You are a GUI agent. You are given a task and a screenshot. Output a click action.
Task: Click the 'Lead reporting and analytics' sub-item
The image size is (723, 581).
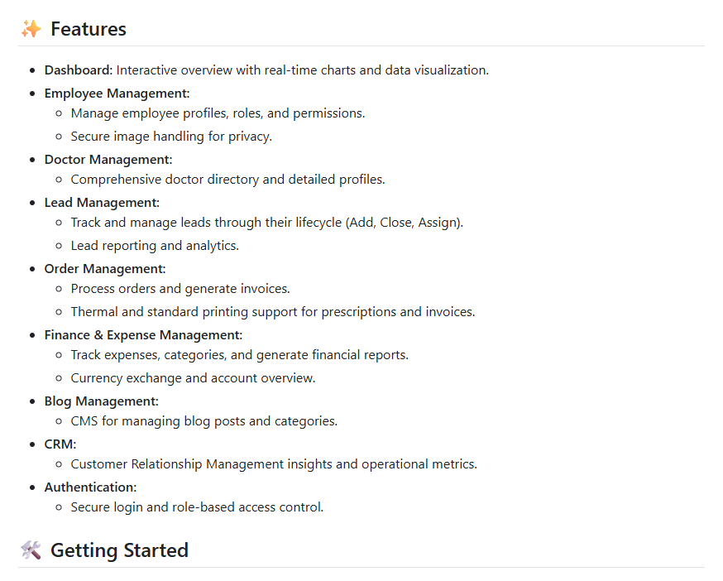pos(155,246)
